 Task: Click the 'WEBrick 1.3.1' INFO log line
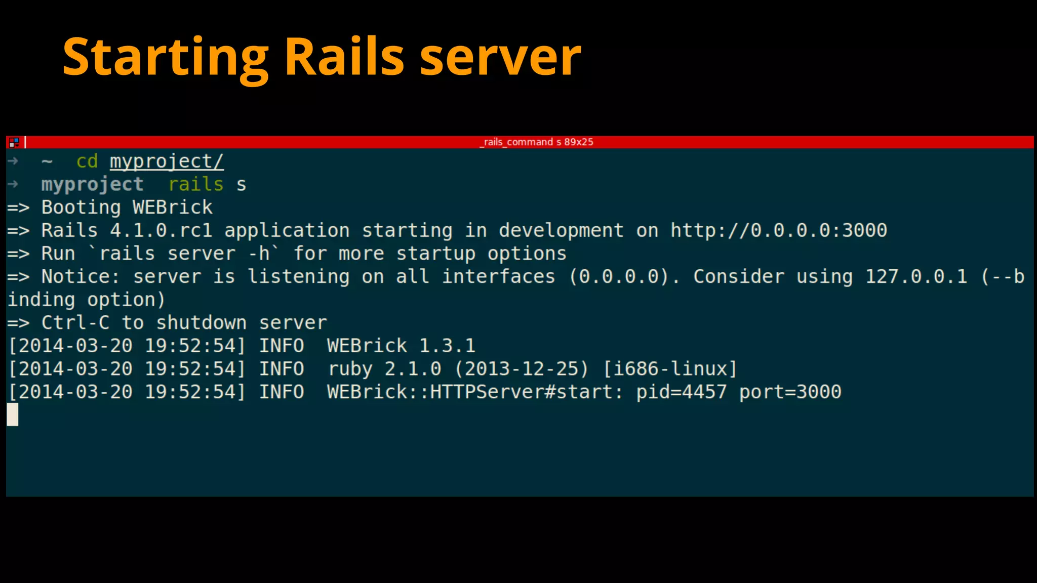tap(401, 346)
